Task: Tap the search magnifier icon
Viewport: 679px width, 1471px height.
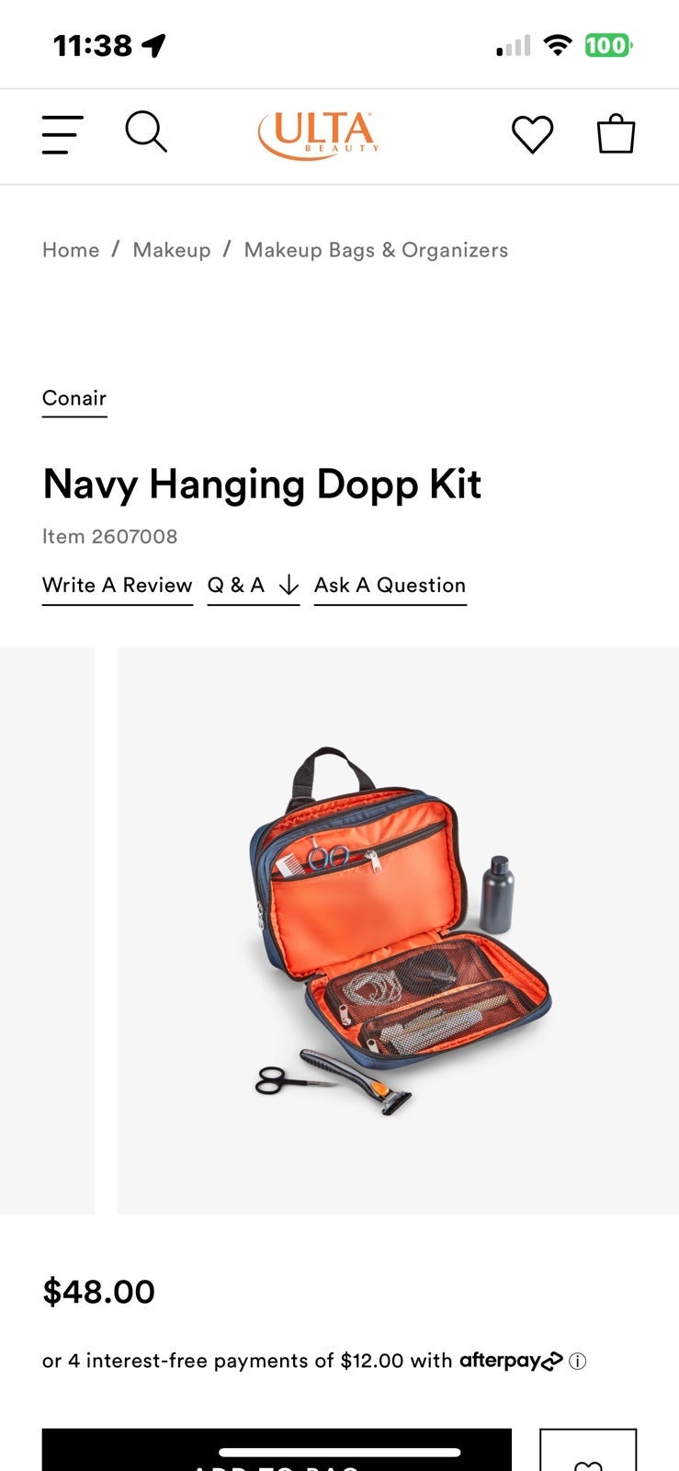Action: click(146, 132)
